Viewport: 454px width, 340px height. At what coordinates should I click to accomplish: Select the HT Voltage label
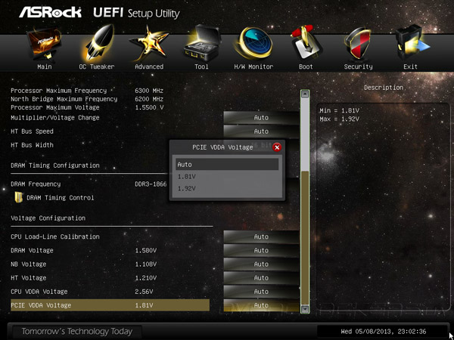click(29, 278)
